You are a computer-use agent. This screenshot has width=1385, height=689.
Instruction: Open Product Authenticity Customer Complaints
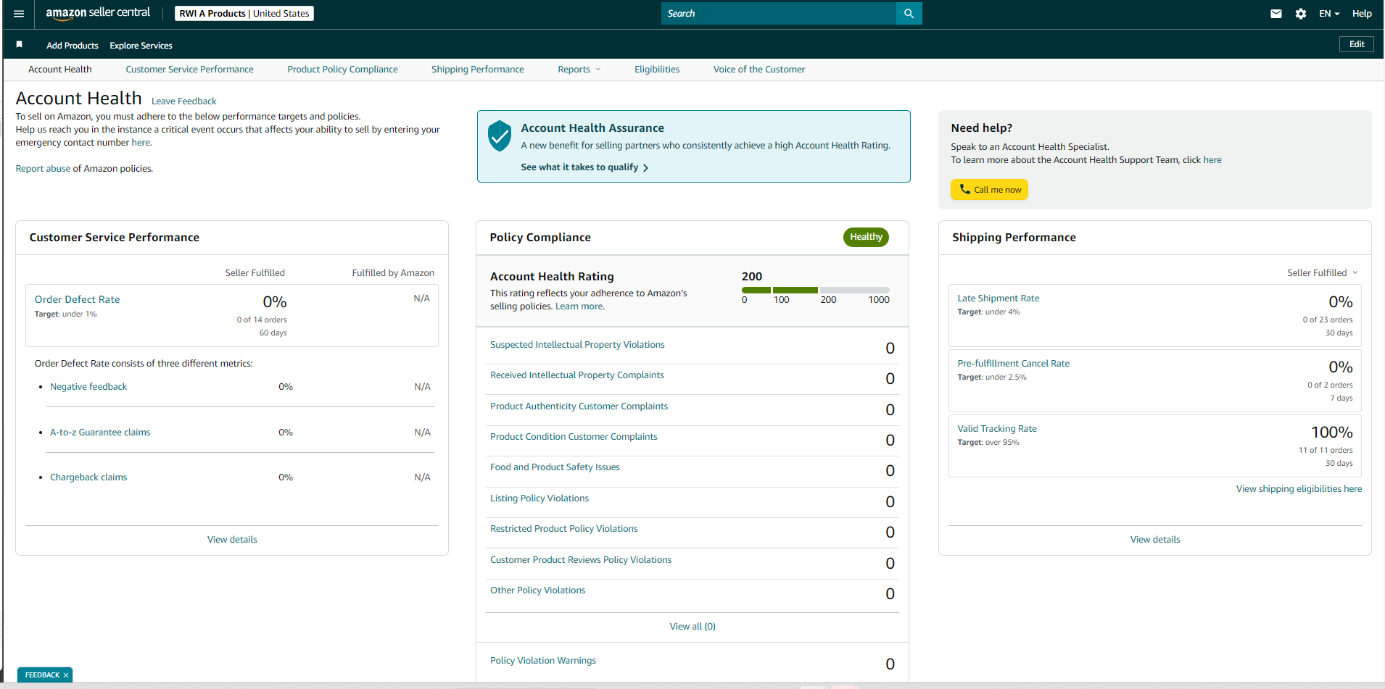[x=579, y=406]
